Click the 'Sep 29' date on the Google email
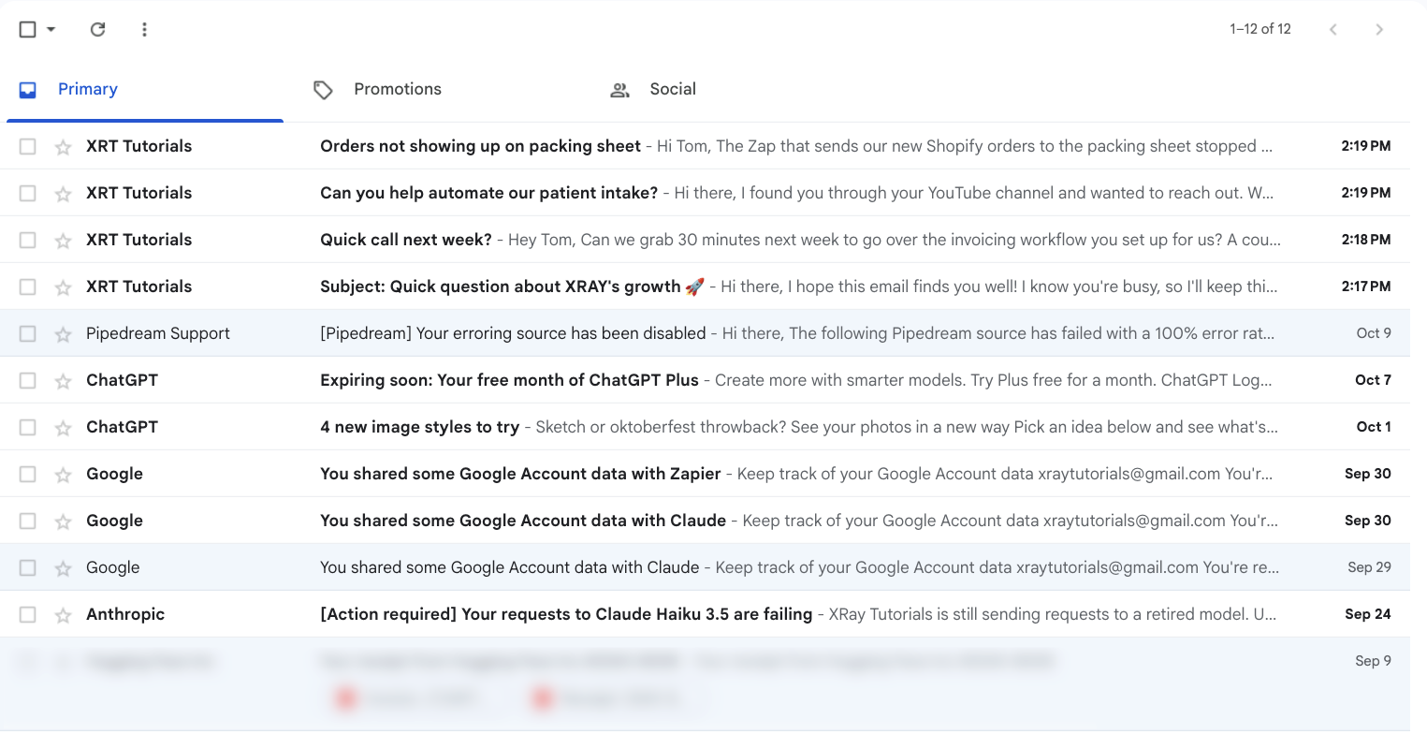1427x749 pixels. pos(1369,567)
